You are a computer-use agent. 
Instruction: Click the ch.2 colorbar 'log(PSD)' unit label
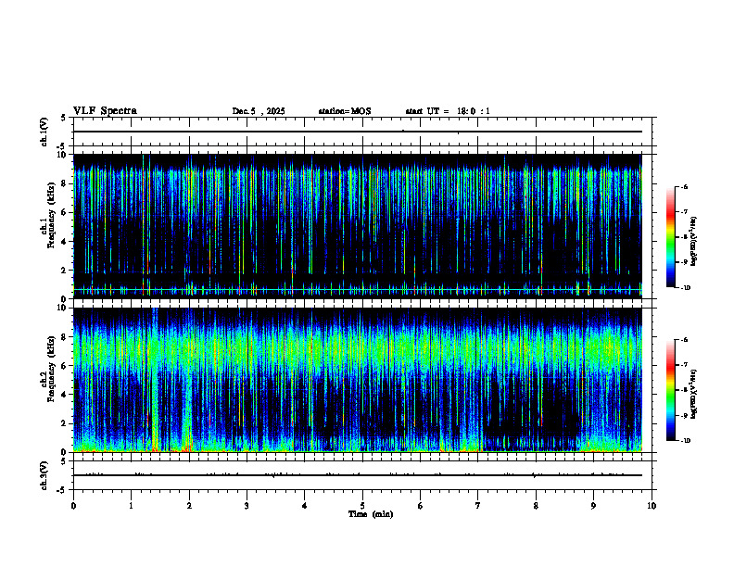point(694,394)
